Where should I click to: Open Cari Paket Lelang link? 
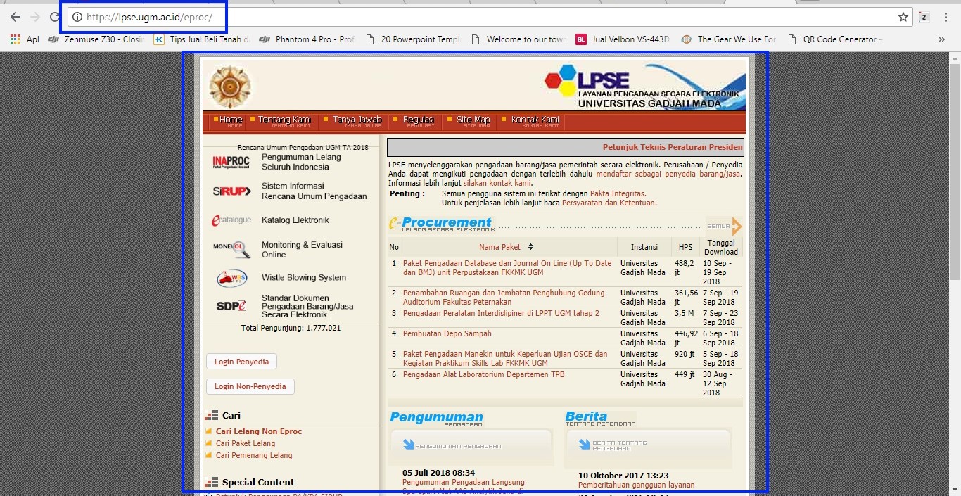pyautogui.click(x=246, y=443)
